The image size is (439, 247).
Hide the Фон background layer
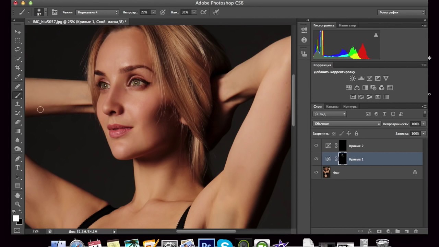pos(316,173)
